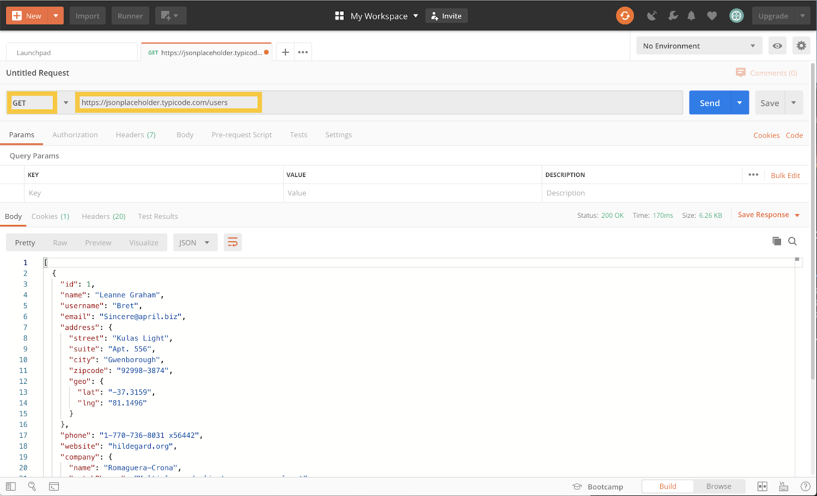This screenshot has width=817, height=496.
Task: Copy response to clipboard icon
Action: coord(777,241)
